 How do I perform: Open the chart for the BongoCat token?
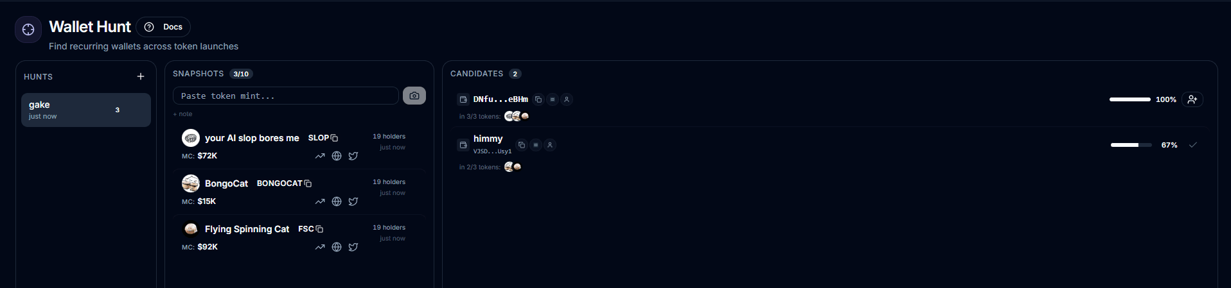point(320,201)
